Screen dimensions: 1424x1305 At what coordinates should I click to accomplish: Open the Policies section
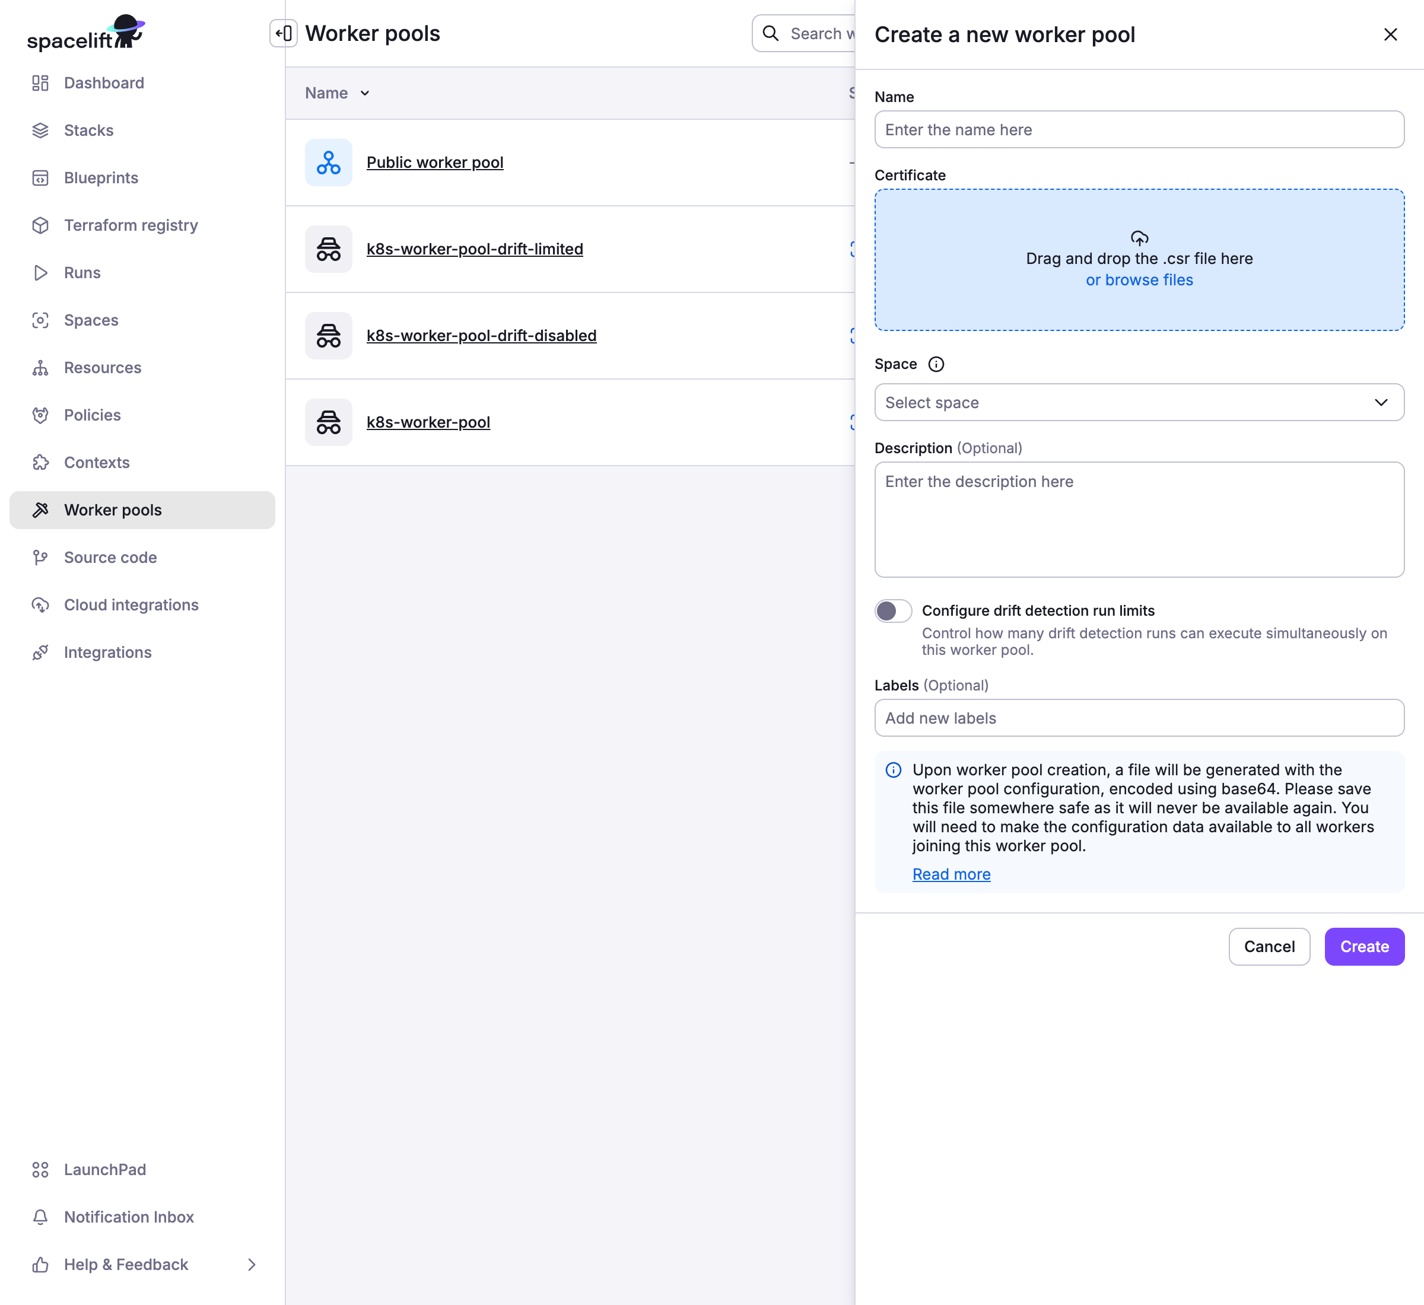point(92,415)
